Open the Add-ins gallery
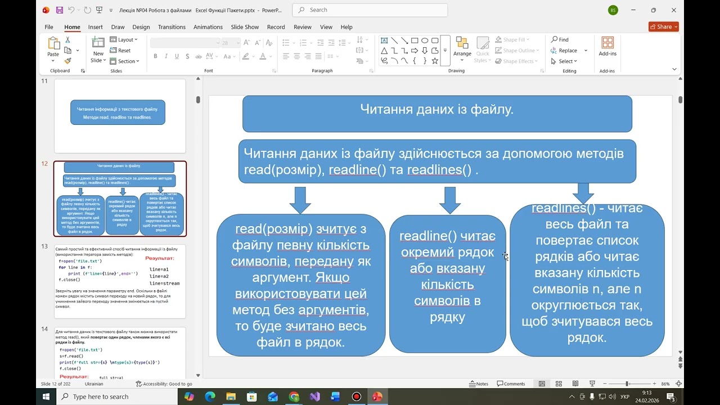The height and width of the screenshot is (405, 720). tap(607, 47)
